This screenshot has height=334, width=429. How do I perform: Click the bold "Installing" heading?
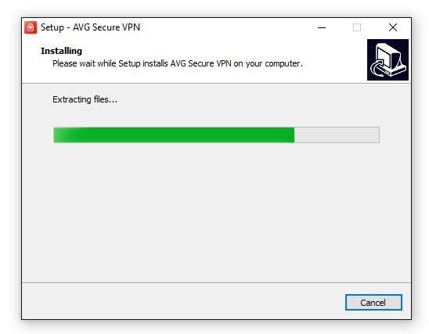tap(61, 51)
